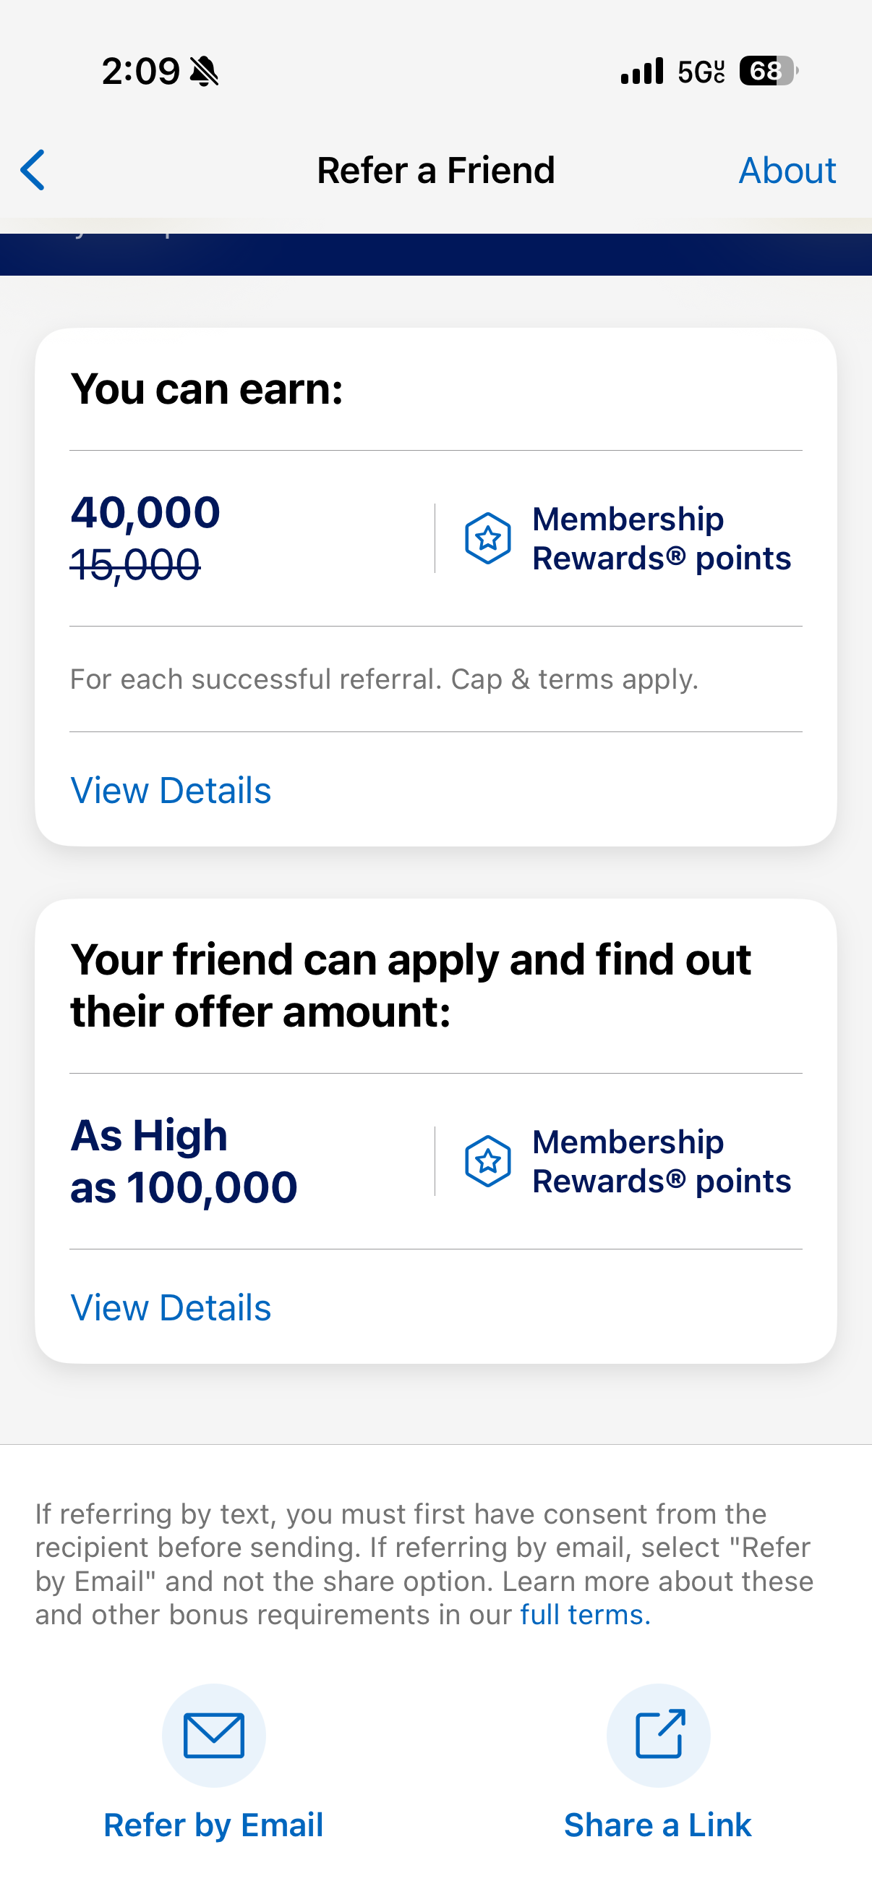Open the About page
This screenshot has width=872, height=1897.
(x=787, y=171)
